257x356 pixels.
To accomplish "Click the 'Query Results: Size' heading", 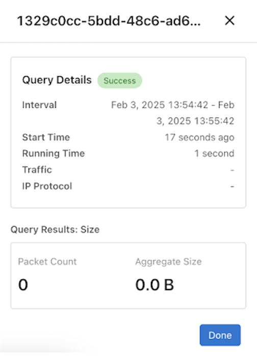I will click(55, 229).
